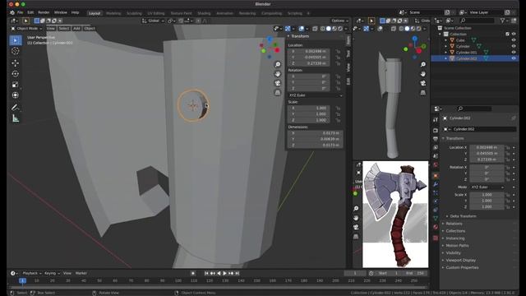Click the Dimensions X field in sidebar
The image size is (526, 296).
316,133
